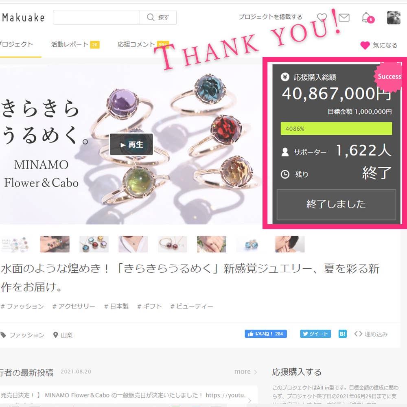407x407 pixels.
Task: Open the mail envelope icon in header
Action: pyautogui.click(x=344, y=18)
